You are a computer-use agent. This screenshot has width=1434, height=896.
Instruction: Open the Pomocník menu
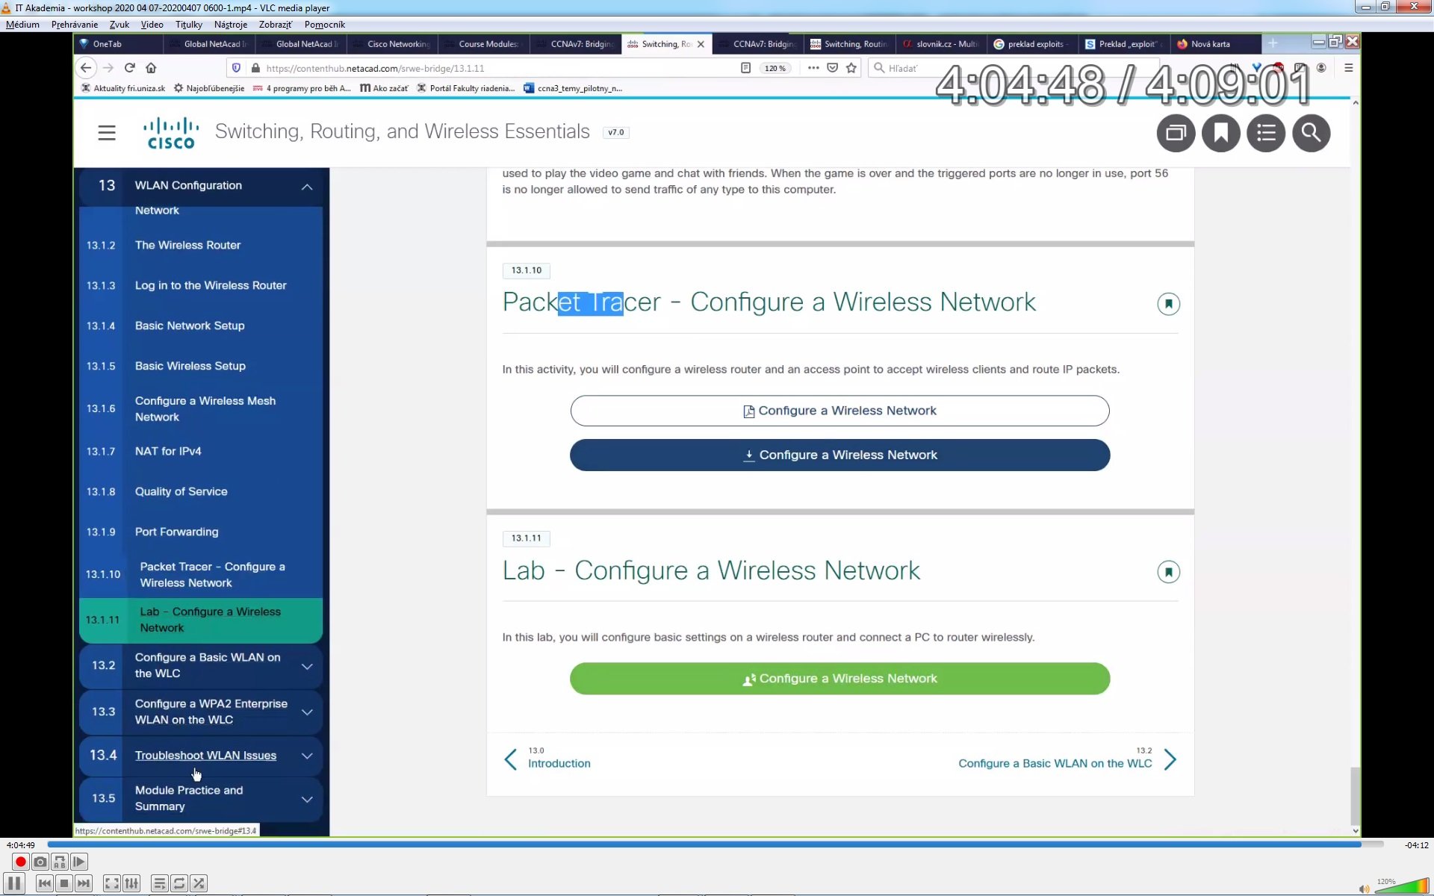(325, 25)
